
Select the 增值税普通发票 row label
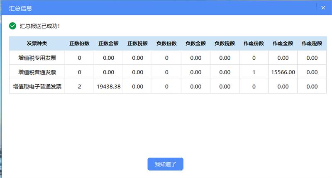[37, 72]
